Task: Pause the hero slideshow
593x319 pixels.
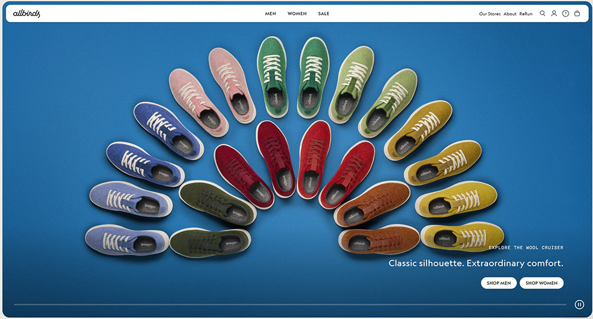Action: (579, 304)
